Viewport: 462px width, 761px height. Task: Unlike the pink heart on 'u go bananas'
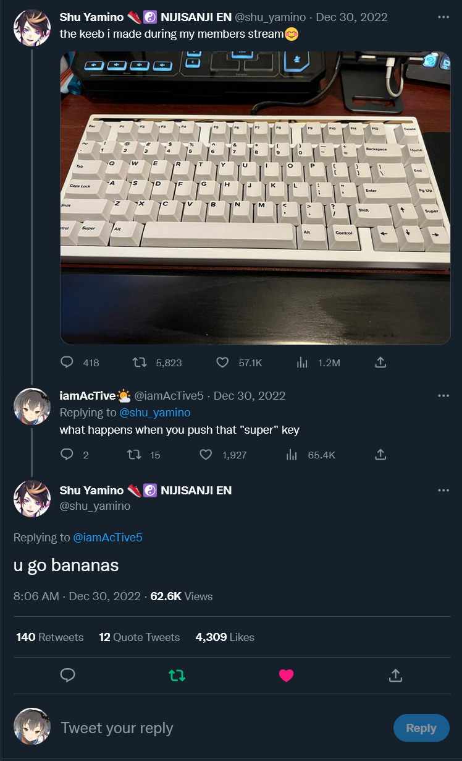(x=286, y=676)
